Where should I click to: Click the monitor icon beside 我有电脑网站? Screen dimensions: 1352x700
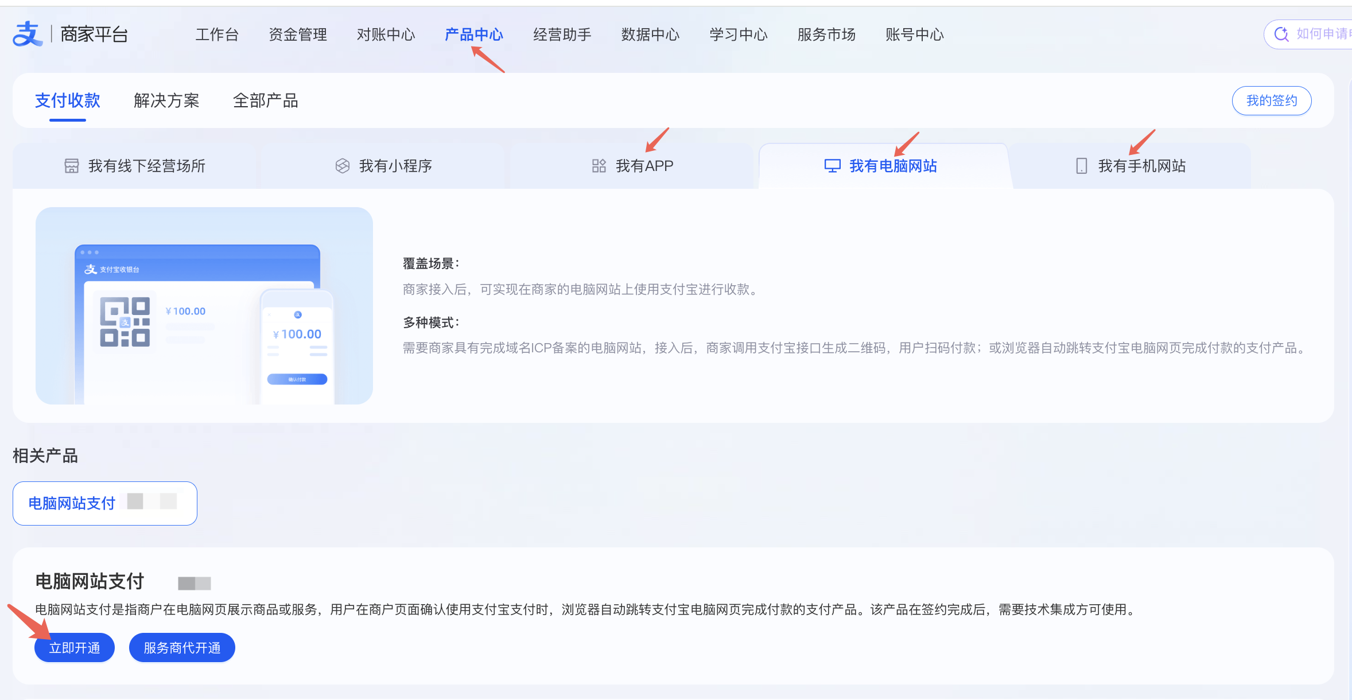tap(833, 166)
